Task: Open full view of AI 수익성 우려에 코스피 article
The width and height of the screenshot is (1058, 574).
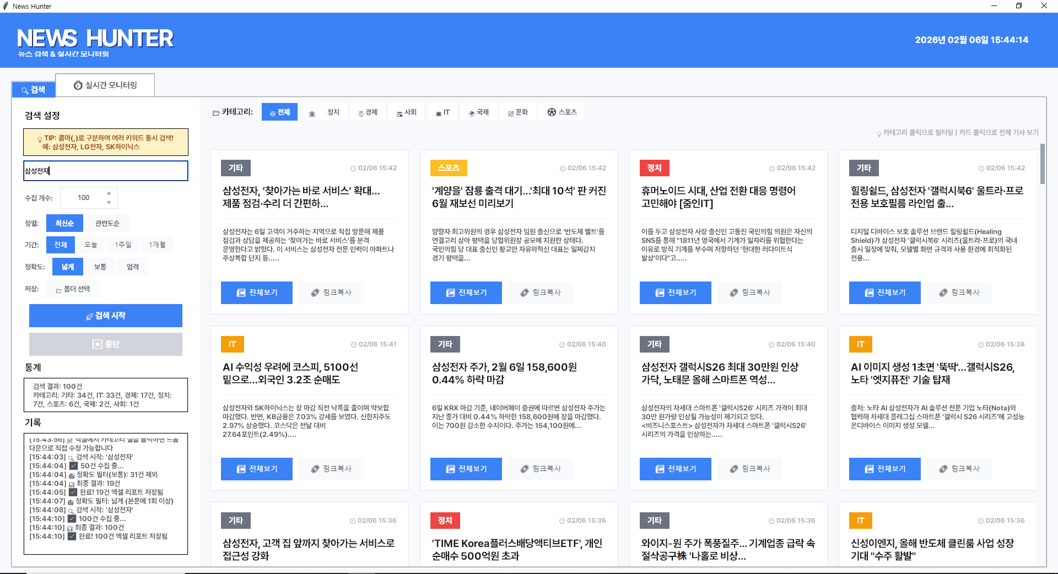Action: [257, 469]
